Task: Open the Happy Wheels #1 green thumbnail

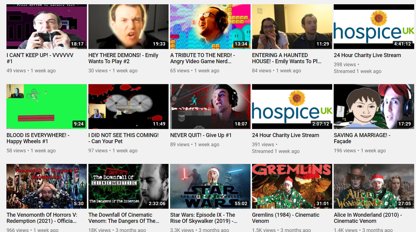Action: coord(46,107)
